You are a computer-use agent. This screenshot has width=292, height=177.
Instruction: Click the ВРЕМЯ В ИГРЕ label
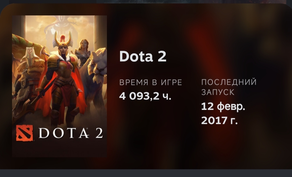pos(151,83)
